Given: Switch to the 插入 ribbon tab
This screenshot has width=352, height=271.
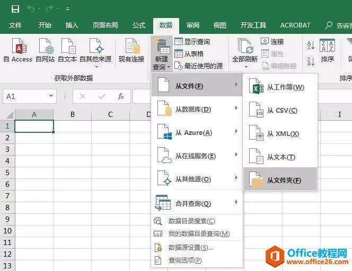Looking at the screenshot, I should click(72, 25).
